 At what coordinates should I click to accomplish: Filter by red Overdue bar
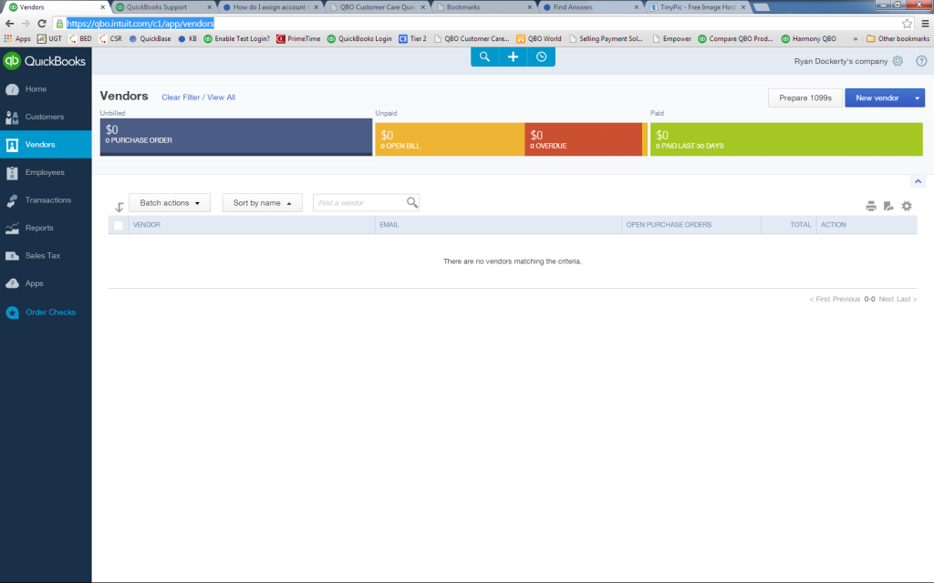point(584,139)
